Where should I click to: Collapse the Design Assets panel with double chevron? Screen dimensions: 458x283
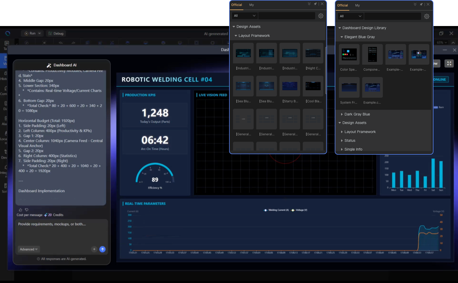309,4
